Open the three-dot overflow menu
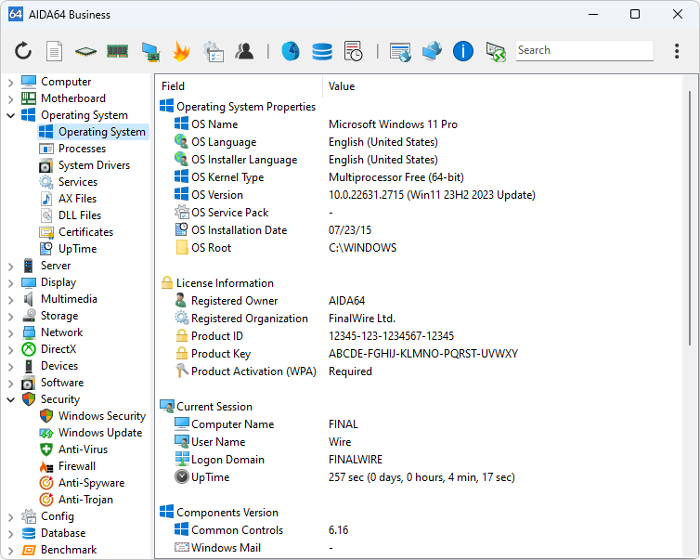Viewport: 700px width, 560px height. tap(677, 51)
